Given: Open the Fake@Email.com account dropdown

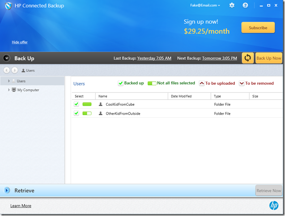Looking at the screenshot, I should (x=205, y=5).
